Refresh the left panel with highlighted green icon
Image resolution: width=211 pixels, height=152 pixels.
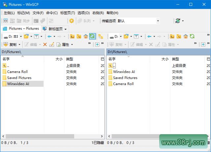(92, 36)
